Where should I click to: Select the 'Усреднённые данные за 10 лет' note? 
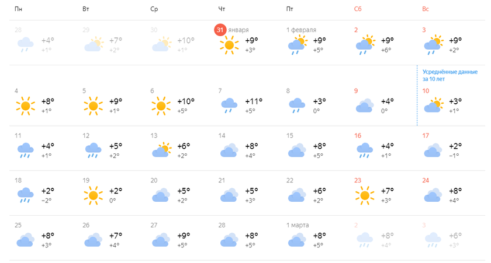click(x=450, y=75)
